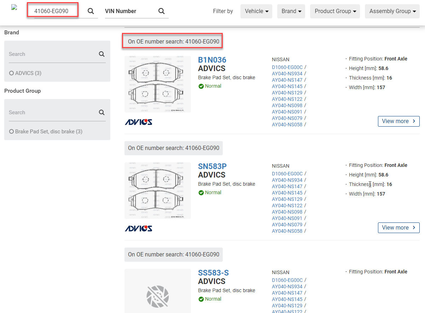Screen dimensions: 425x313
Task: Click the search icon beside part number 41060-EG090
Action: [x=91, y=11]
